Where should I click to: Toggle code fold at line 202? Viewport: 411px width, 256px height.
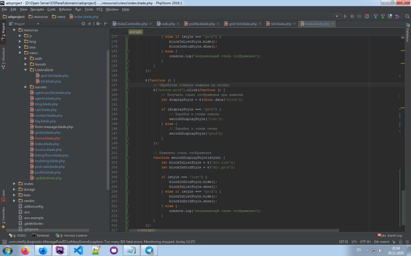[x=127, y=158]
